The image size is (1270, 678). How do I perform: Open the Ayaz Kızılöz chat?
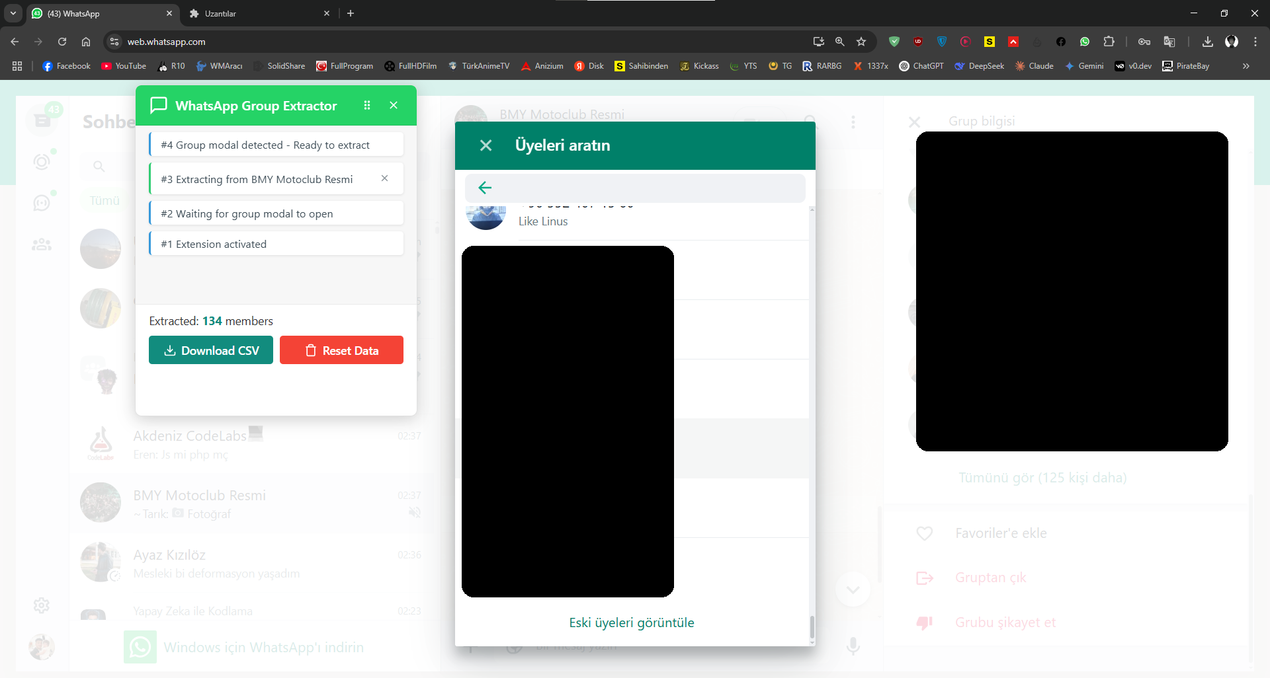(x=251, y=563)
